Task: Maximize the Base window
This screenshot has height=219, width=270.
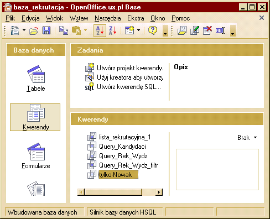Action: click(252, 7)
